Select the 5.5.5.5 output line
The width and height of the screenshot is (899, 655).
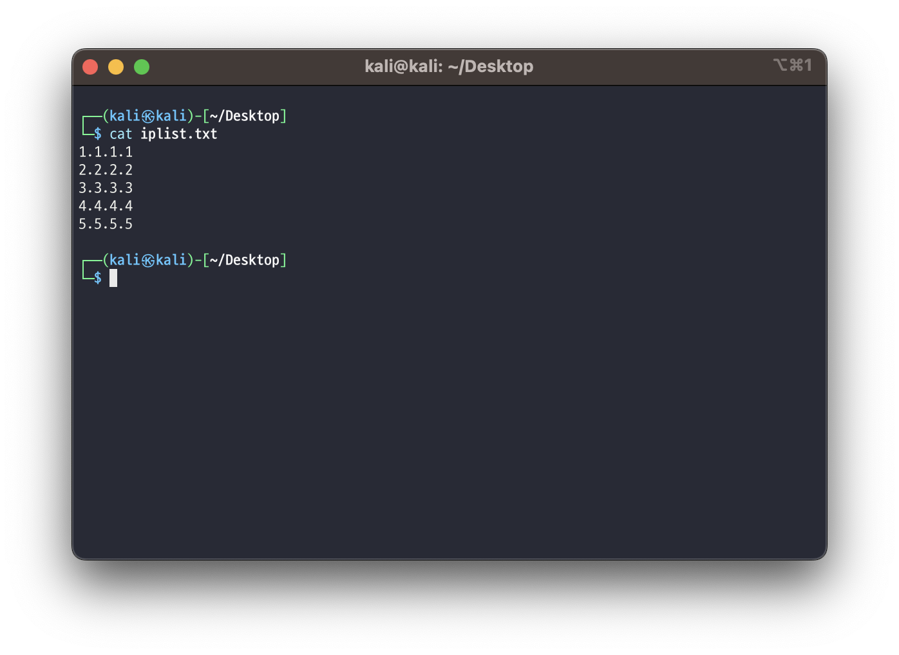click(106, 224)
